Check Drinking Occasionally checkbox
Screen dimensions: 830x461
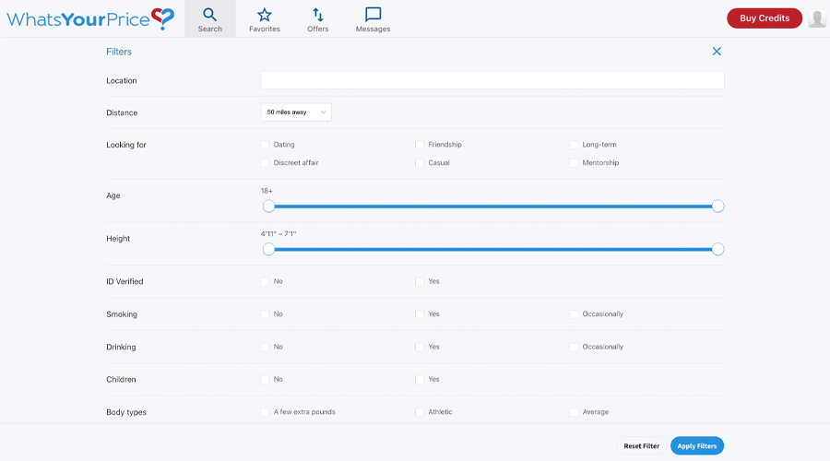574,348
